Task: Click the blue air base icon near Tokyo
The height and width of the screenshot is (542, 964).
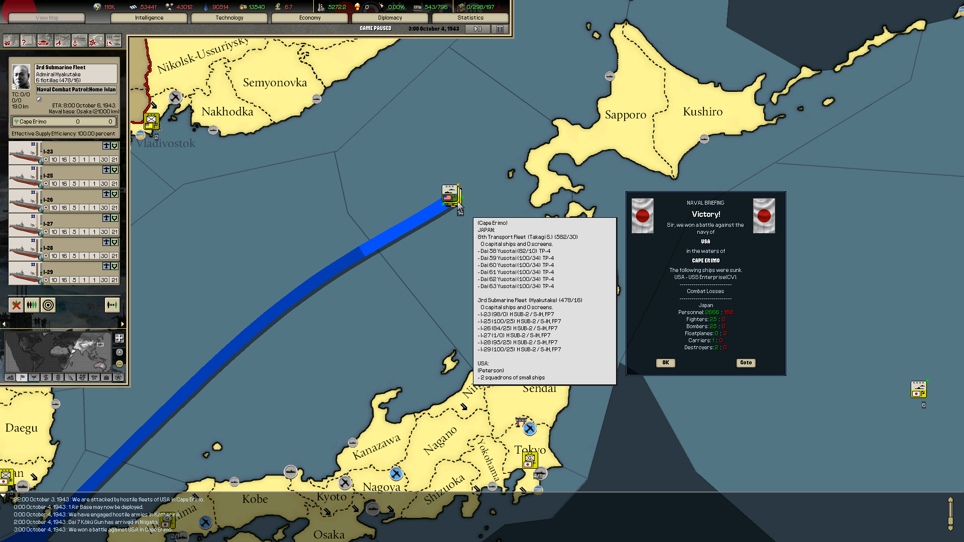Action: tap(530, 429)
